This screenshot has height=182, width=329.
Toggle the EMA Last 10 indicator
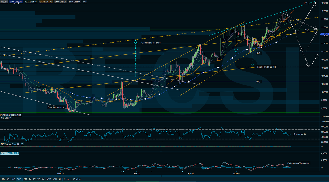75,2
